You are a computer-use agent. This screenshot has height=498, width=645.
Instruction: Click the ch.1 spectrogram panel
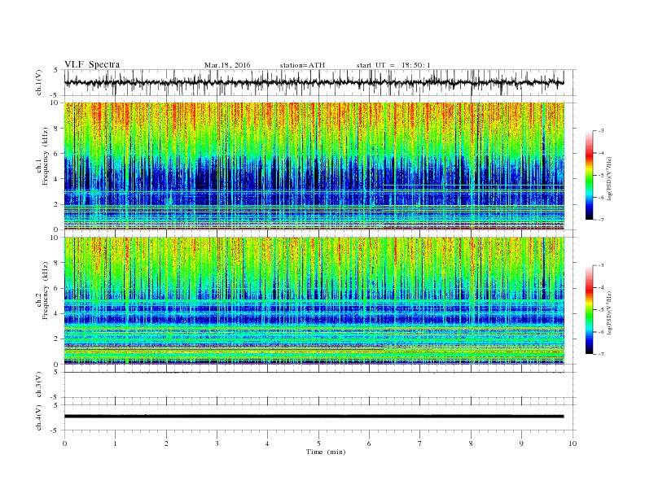click(x=314, y=166)
